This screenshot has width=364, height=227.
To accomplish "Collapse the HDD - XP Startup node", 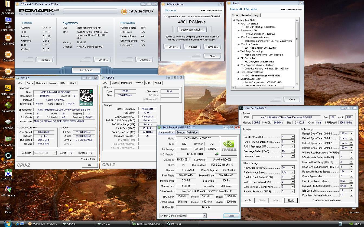I will (x=238, y=24).
